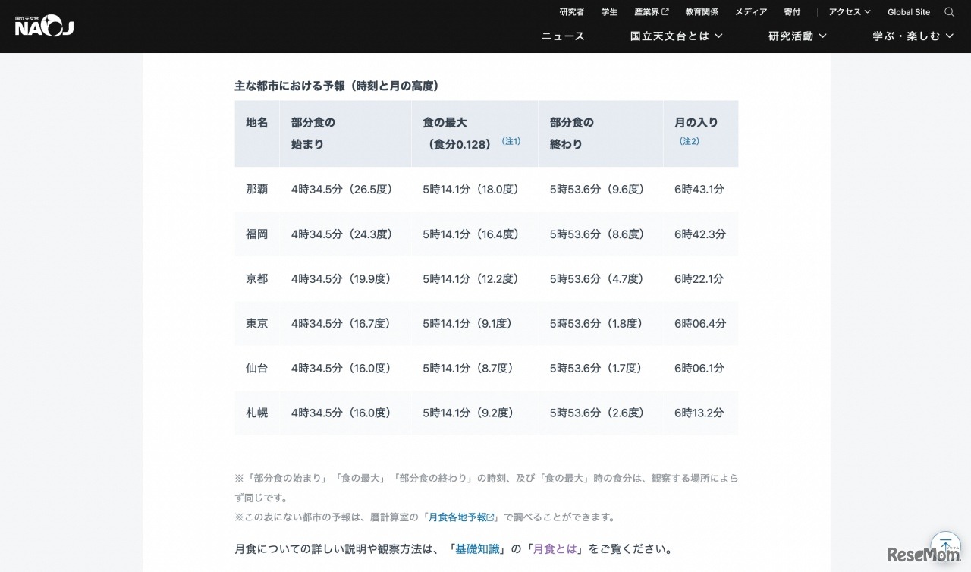Open the ニュース menu item
Image resolution: width=971 pixels, height=572 pixels.
pyautogui.click(x=563, y=36)
